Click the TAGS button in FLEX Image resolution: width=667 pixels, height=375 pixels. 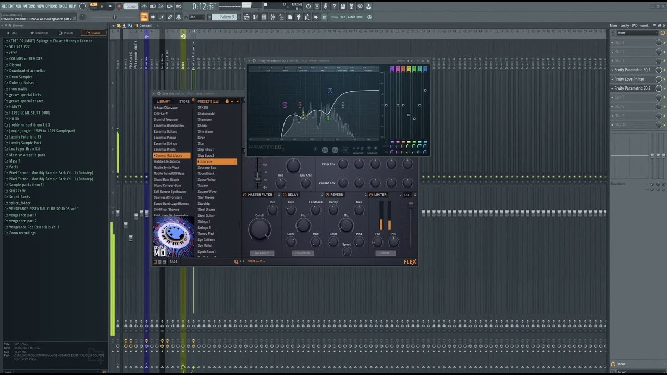coord(174,261)
